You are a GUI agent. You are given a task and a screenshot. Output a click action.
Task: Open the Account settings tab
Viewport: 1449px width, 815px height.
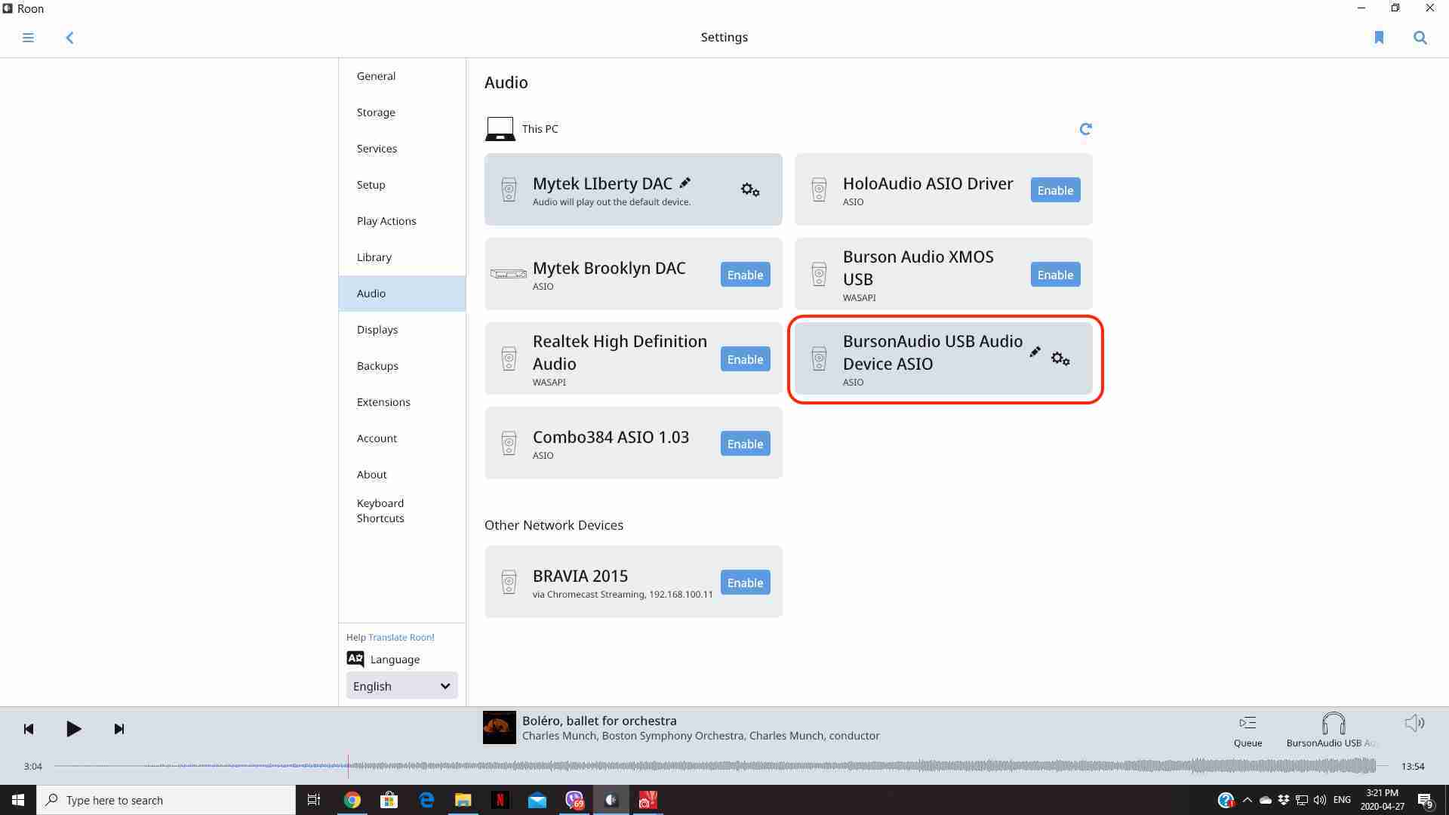tap(402, 438)
